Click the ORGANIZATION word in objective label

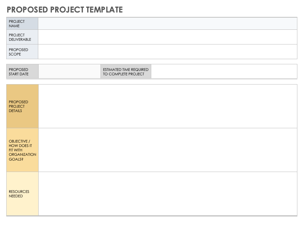(x=22, y=155)
